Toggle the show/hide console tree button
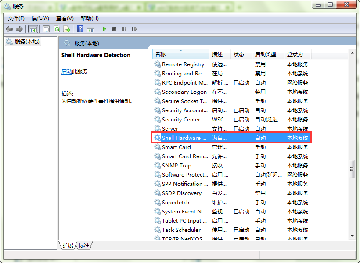 (x=33, y=29)
